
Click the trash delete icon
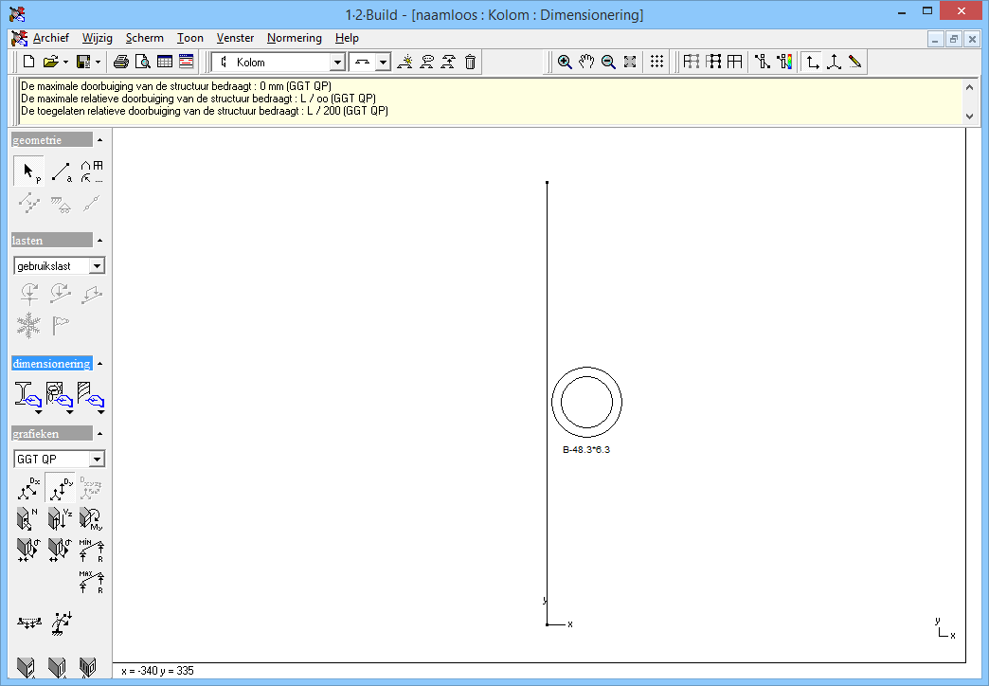[x=470, y=63]
